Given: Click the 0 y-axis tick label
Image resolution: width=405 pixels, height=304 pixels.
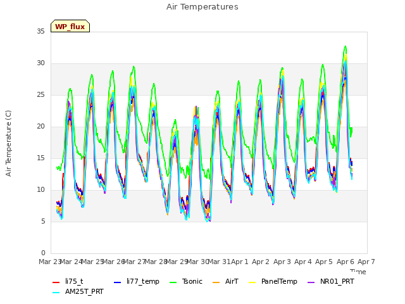Looking at the screenshot, I should (43, 253).
